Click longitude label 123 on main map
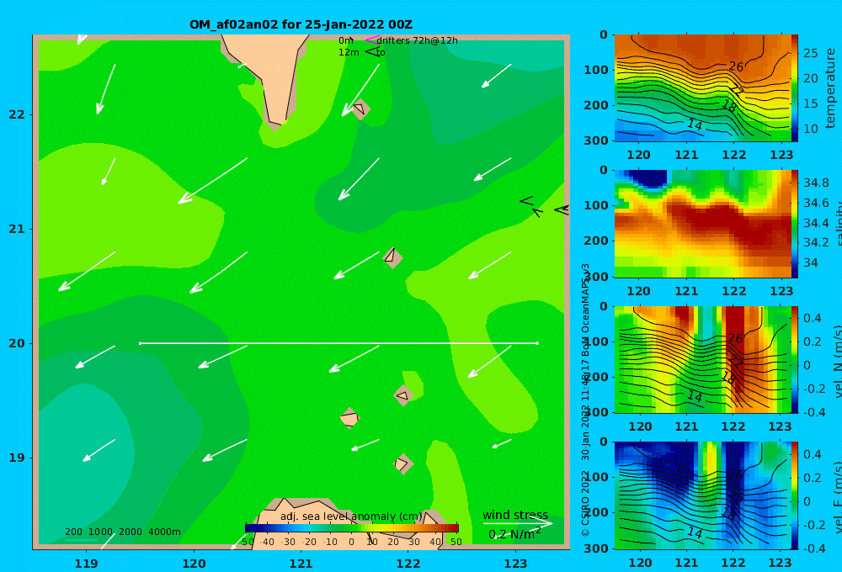Image resolution: width=842 pixels, height=572 pixels. coord(515,564)
